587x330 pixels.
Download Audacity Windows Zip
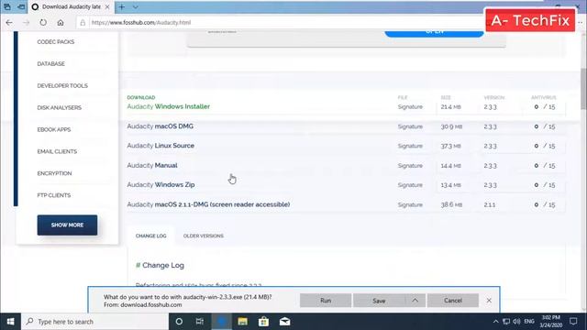click(161, 185)
